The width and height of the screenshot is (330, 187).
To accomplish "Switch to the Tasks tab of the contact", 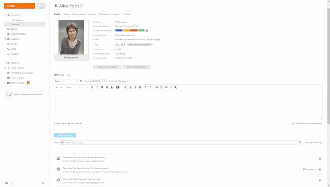I will [66, 14].
